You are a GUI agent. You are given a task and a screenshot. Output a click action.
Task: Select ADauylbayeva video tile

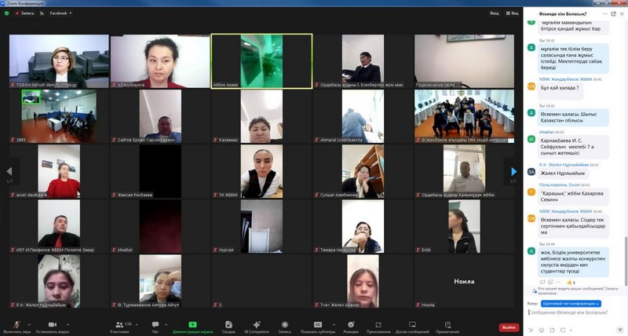160,61
